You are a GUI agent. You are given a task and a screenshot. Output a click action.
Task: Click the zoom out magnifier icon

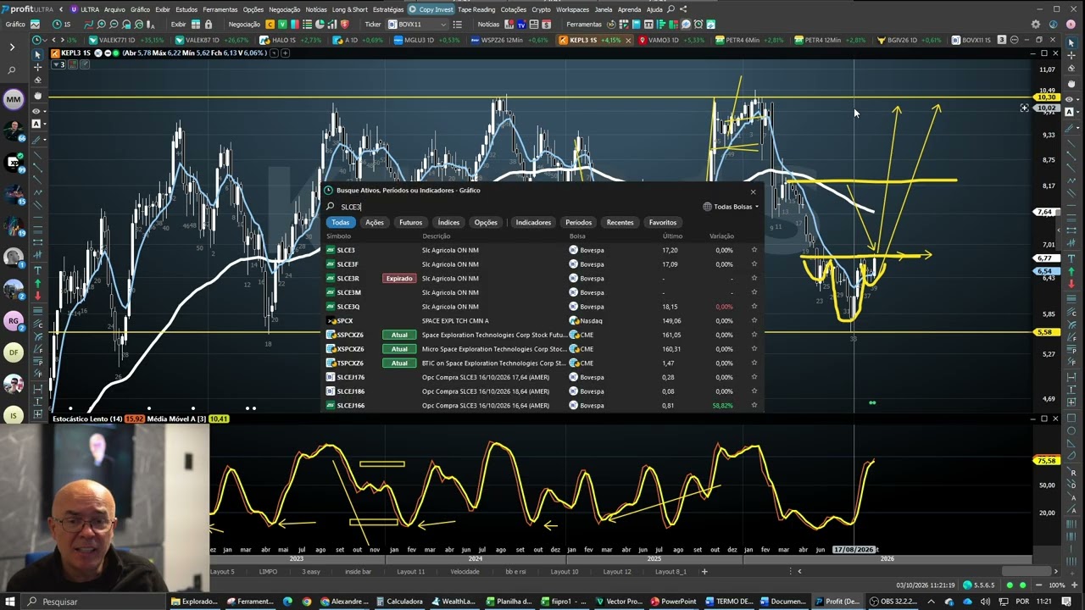tap(114, 25)
